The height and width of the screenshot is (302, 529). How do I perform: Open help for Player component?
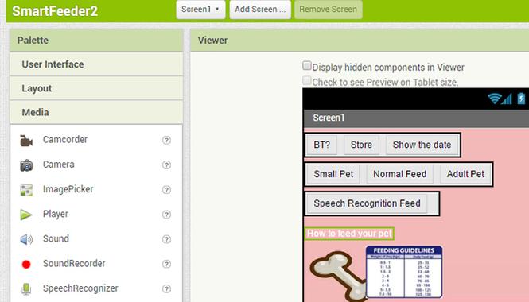click(x=166, y=215)
